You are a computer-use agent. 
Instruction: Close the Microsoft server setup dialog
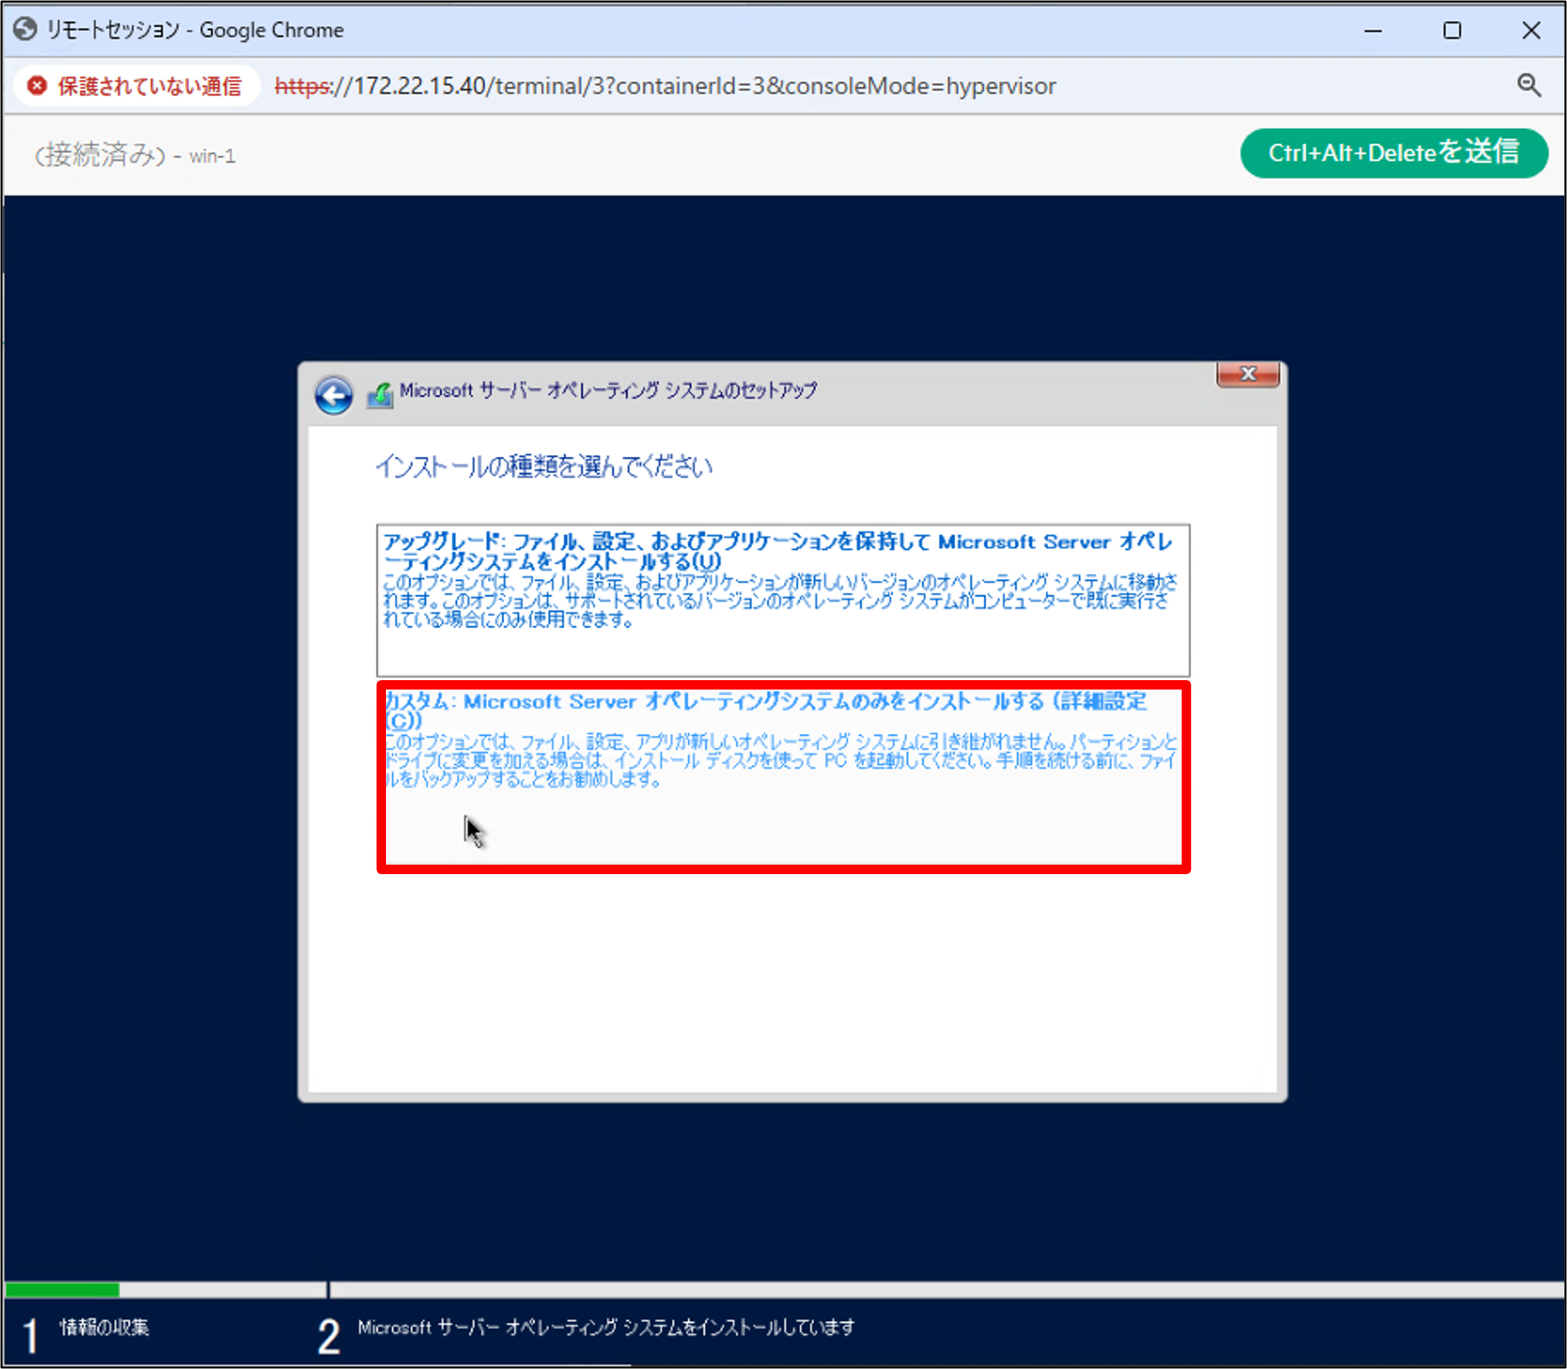(x=1247, y=375)
